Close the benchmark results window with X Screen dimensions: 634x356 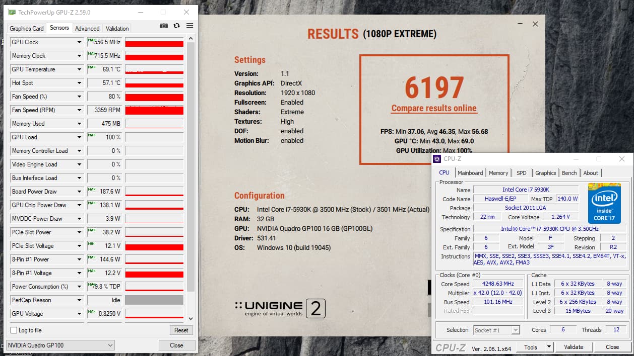coord(535,24)
